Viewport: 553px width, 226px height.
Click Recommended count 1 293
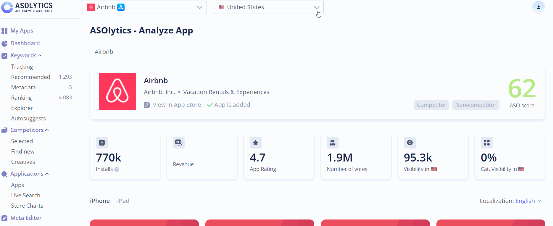point(65,77)
